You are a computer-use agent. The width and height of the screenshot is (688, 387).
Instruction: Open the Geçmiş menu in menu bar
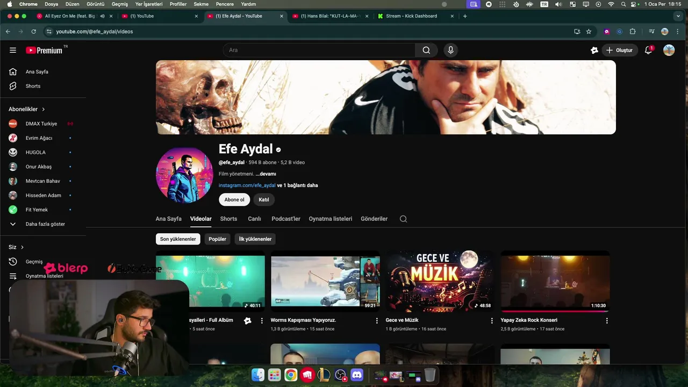coord(120,4)
